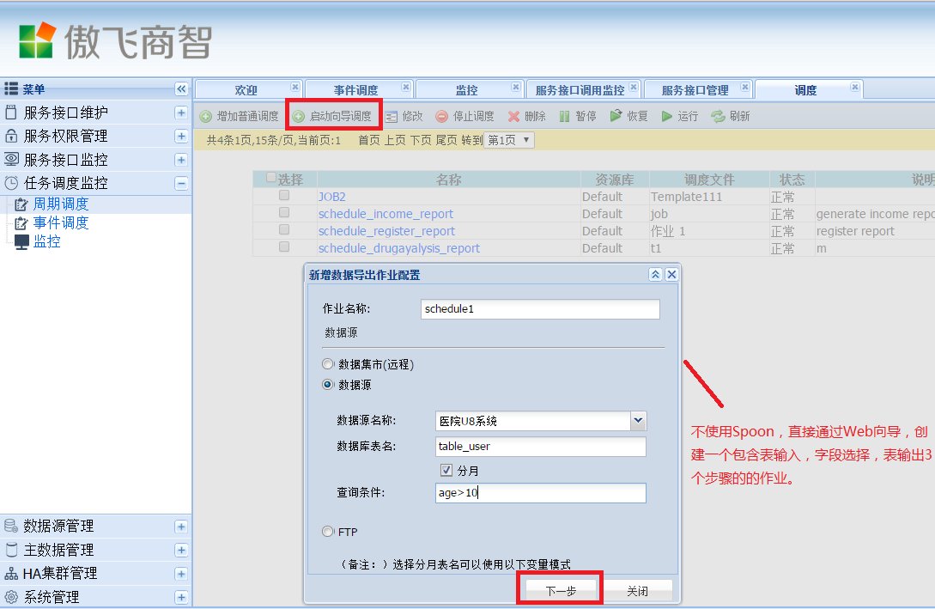Toggle select-all checkbox in table header
The height and width of the screenshot is (609, 935).
coord(271,177)
